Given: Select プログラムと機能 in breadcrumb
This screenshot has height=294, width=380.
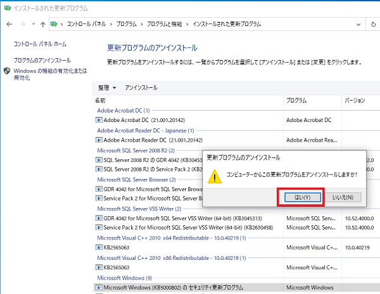Looking at the screenshot, I should click(164, 24).
